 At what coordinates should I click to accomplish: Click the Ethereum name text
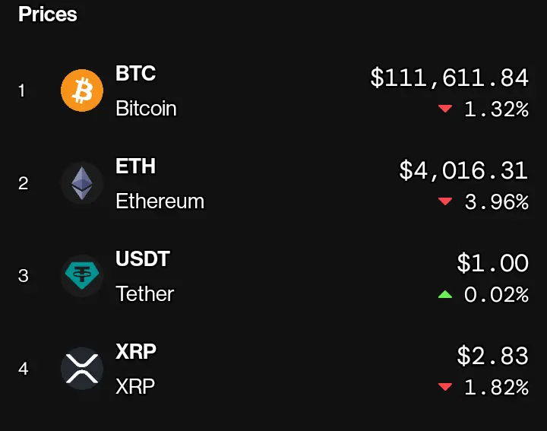[160, 201]
